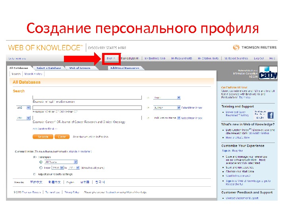Image resolution: width=286 pixels, height=215 pixels.
Task: Open the Author field dropdown
Action: (x=167, y=107)
